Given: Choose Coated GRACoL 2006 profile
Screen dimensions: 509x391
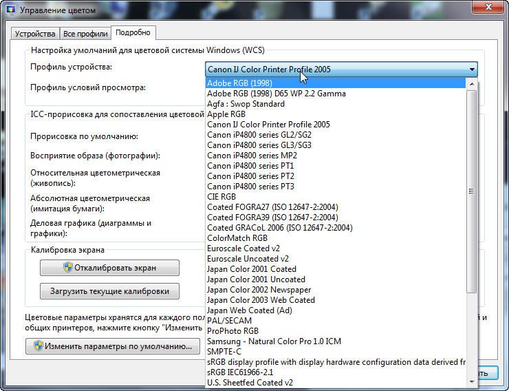Looking at the screenshot, I should point(336,228).
